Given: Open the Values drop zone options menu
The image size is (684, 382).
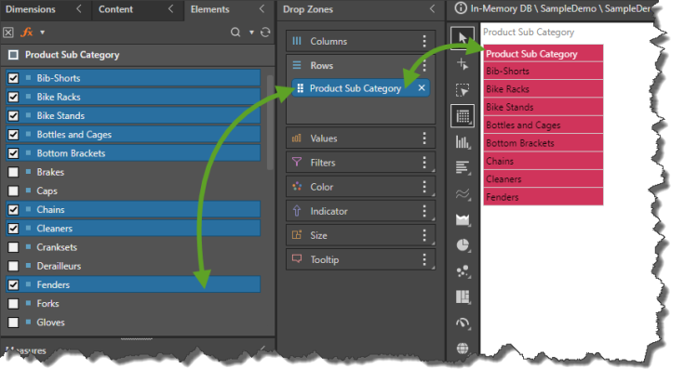Looking at the screenshot, I should tap(424, 138).
